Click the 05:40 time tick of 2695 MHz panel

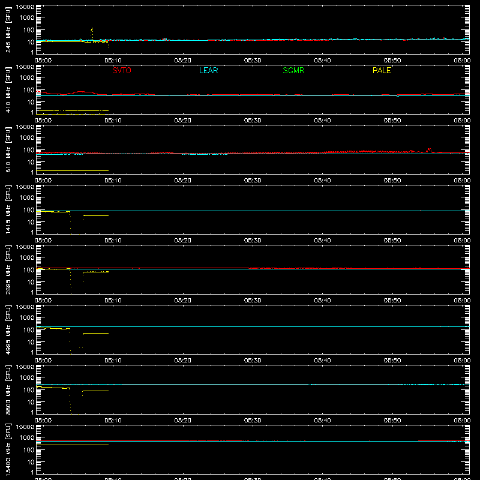pos(322,301)
